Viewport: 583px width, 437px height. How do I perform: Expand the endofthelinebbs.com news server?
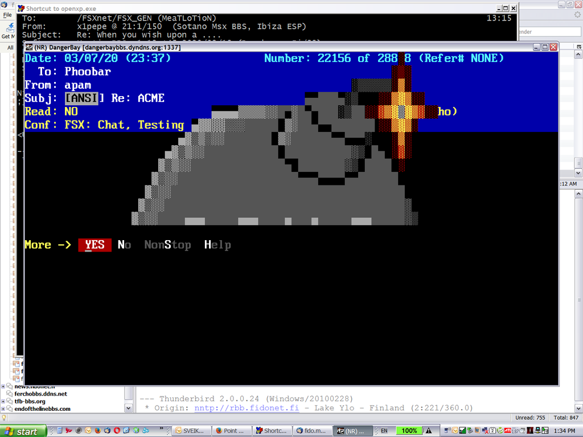click(3, 409)
